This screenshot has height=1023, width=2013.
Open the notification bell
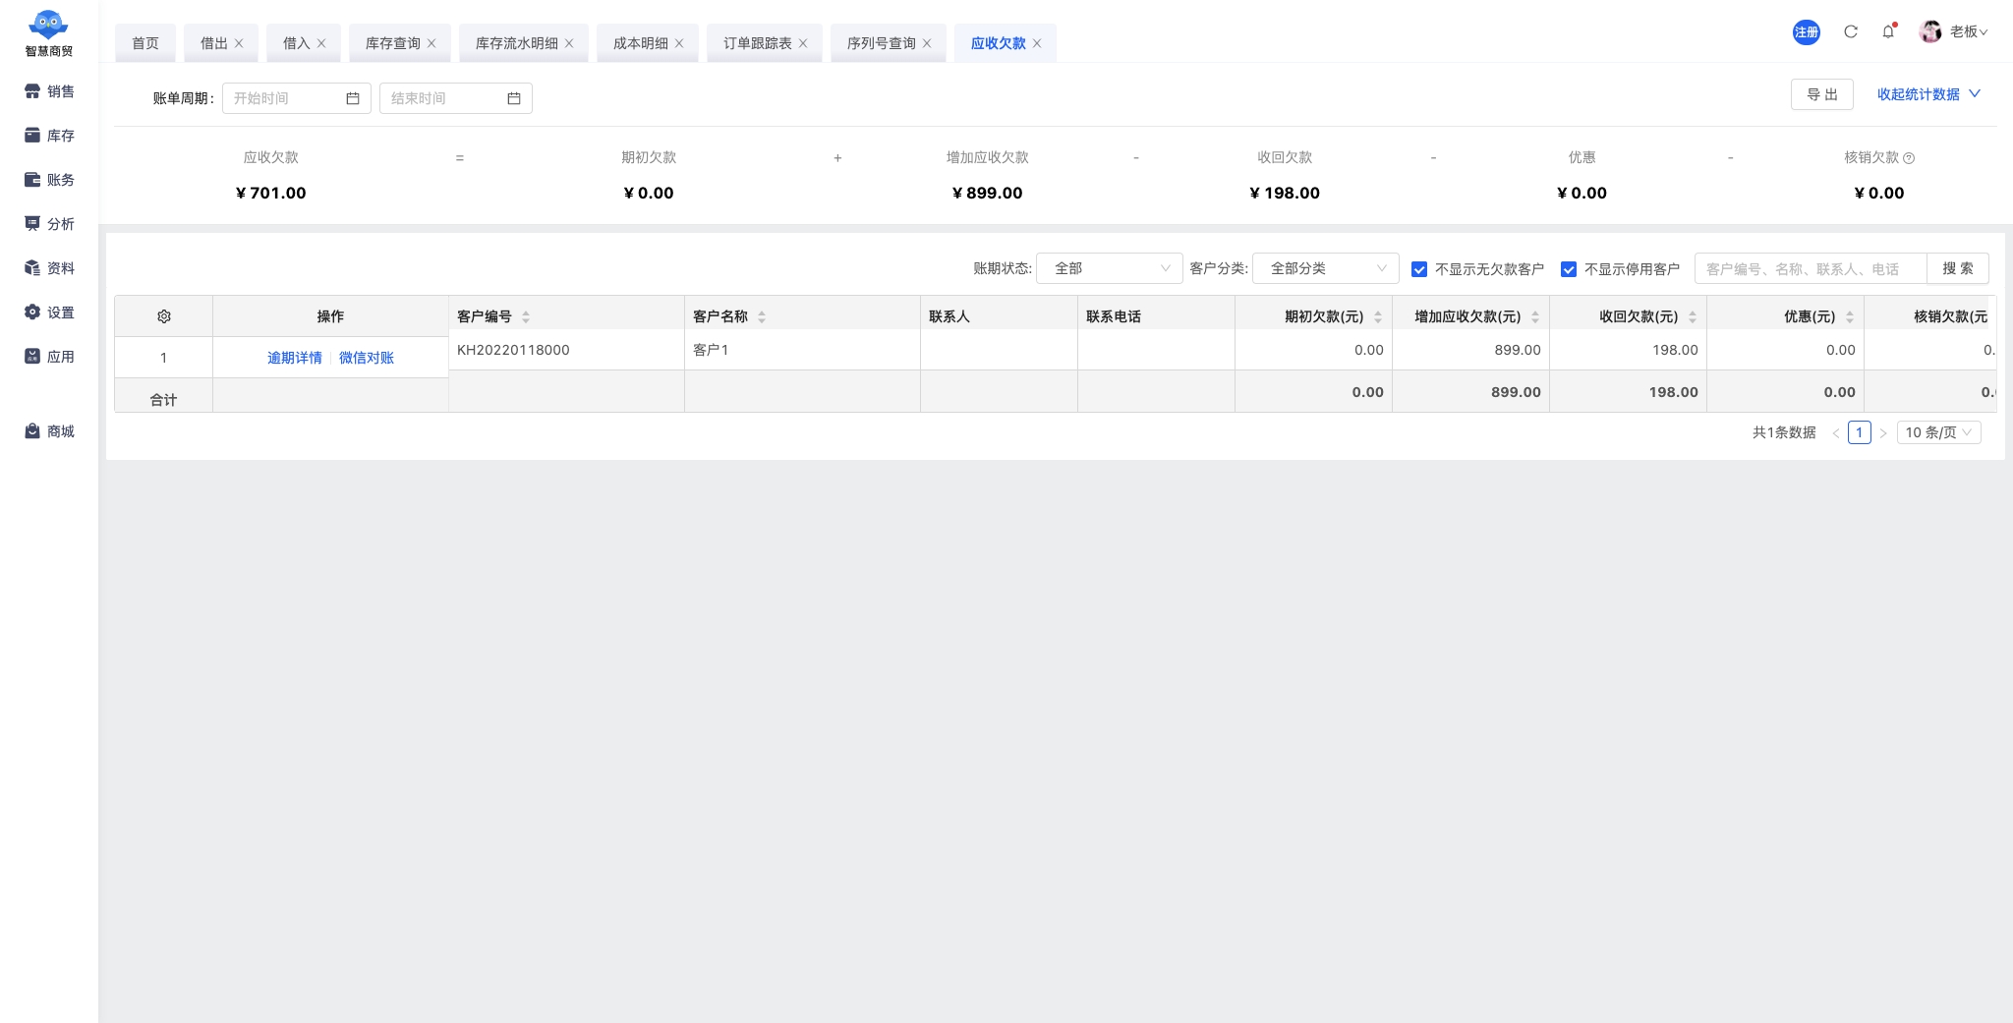(x=1888, y=31)
